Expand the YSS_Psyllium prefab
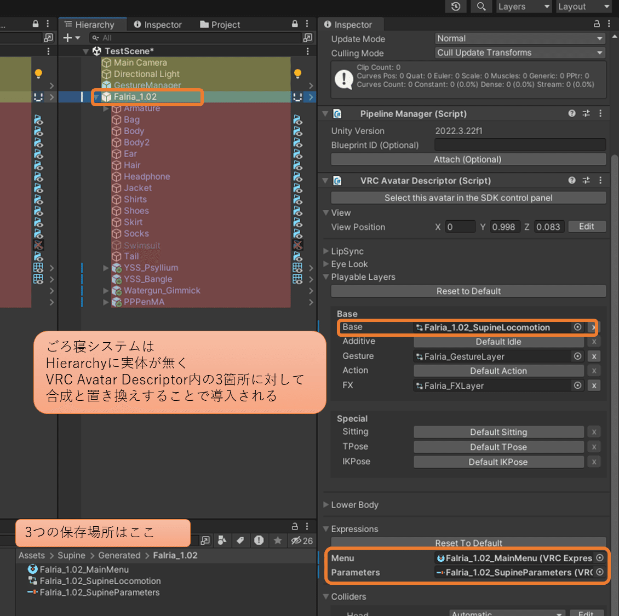This screenshot has height=616, width=619. [106, 268]
